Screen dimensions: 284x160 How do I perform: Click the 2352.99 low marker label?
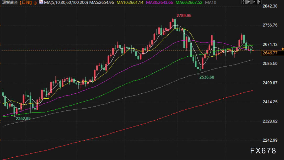pyautogui.click(x=23, y=119)
